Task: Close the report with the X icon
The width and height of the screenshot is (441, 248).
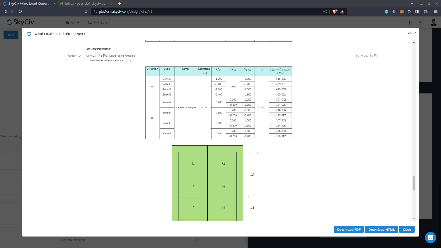Action: 415,33
